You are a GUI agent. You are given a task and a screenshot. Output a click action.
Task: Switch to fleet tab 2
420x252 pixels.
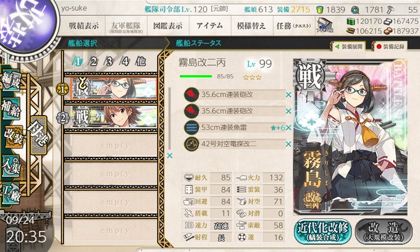(x=93, y=62)
